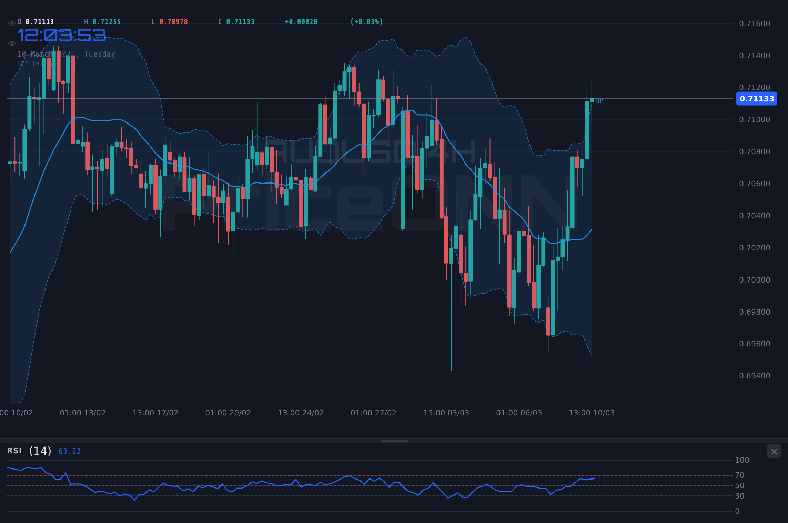This screenshot has width=788, height=523.
Task: Click the open value 0.71113
Action: pyautogui.click(x=40, y=22)
